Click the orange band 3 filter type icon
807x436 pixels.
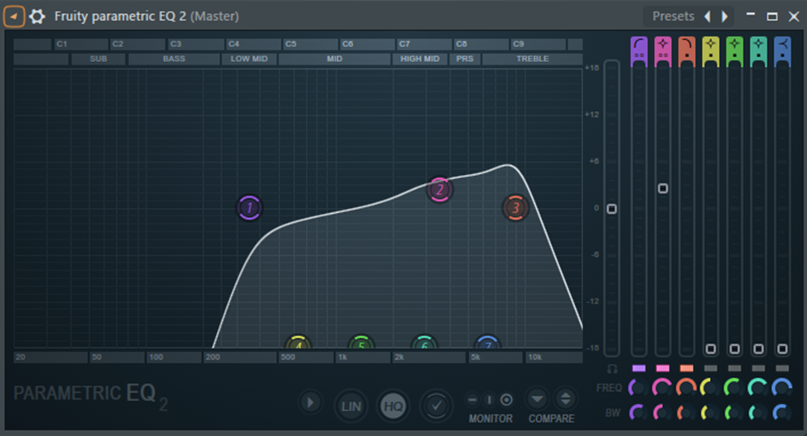(x=687, y=48)
